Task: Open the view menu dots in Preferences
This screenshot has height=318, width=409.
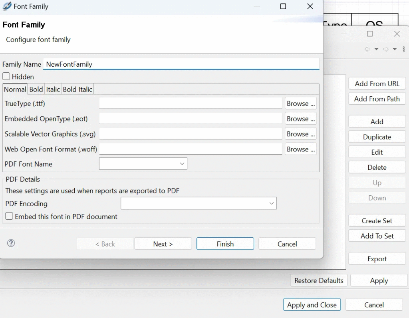Action: (x=403, y=49)
